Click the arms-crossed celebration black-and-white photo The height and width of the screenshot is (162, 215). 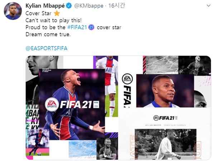pos(107,149)
